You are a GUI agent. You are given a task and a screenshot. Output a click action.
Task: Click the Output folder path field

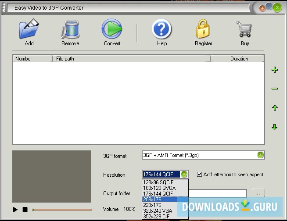(218, 193)
